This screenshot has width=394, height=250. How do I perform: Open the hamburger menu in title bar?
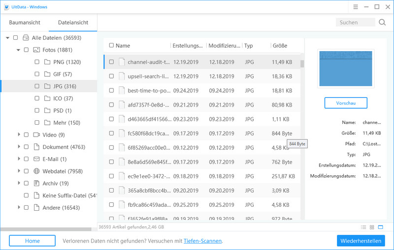pos(355,7)
